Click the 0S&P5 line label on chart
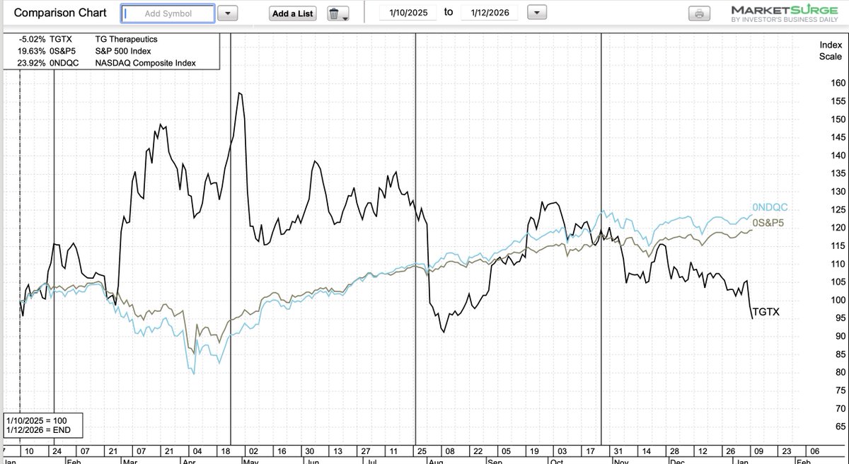 [x=770, y=223]
